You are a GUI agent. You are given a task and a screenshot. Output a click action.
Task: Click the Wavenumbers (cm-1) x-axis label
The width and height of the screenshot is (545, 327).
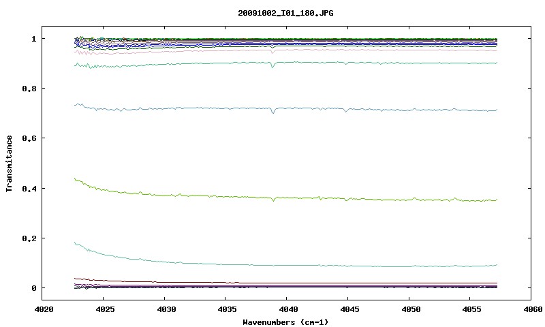(285, 322)
